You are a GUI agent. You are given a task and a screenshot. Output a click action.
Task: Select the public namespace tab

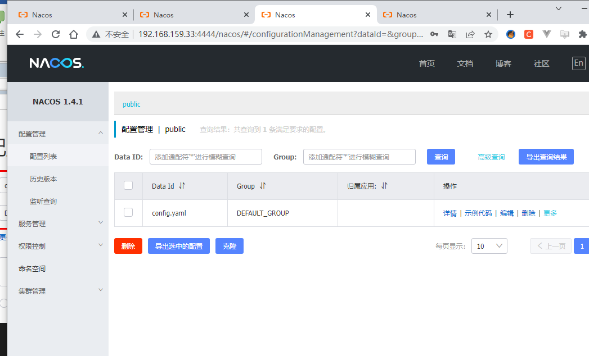click(x=132, y=104)
